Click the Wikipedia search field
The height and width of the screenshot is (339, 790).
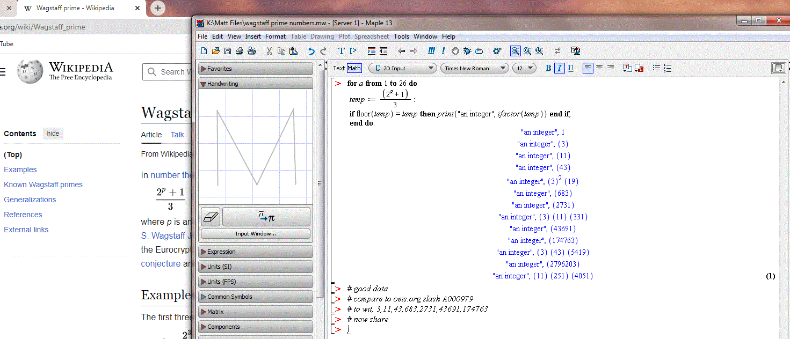168,72
